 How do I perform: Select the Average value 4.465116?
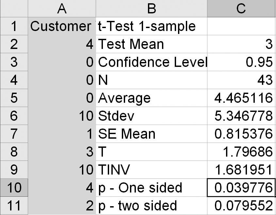pyautogui.click(x=241, y=98)
